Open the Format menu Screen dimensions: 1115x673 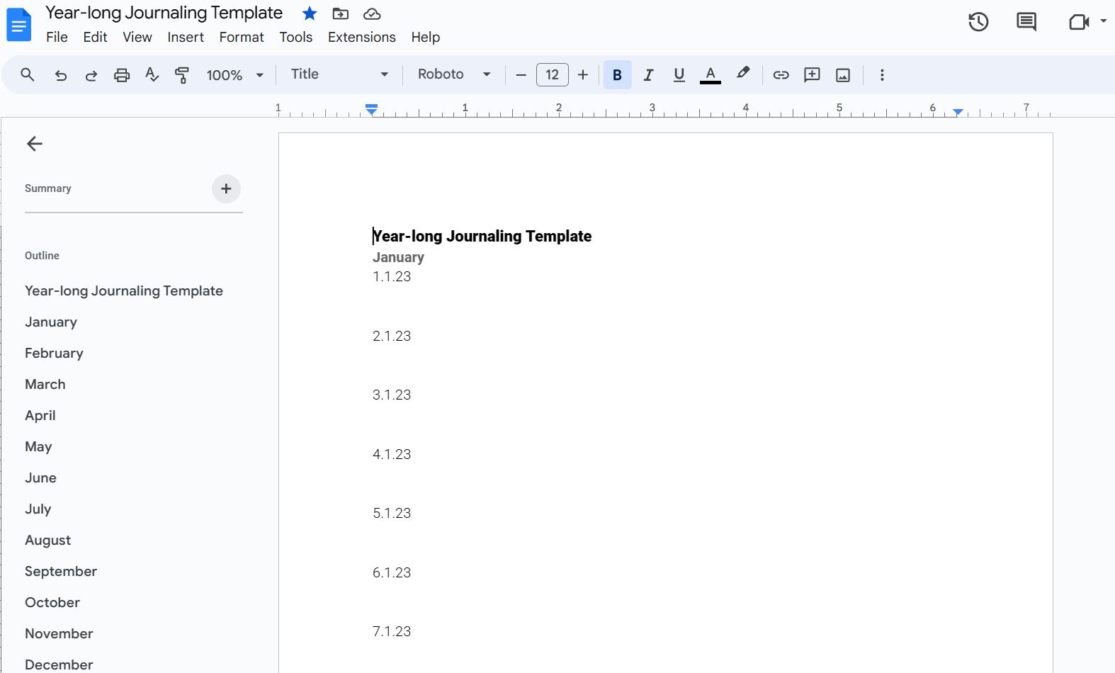pos(242,37)
